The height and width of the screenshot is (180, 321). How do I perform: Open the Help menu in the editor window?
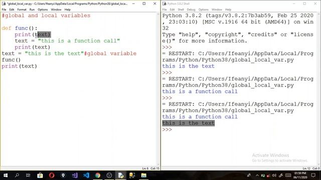[67, 9]
